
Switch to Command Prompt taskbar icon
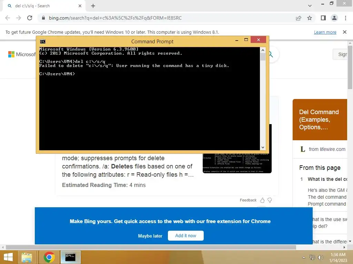click(70, 257)
